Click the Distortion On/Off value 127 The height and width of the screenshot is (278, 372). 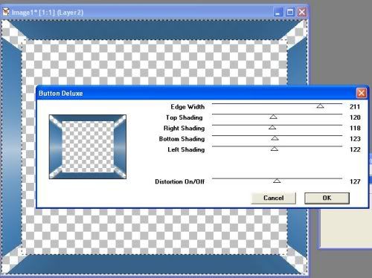click(355, 181)
